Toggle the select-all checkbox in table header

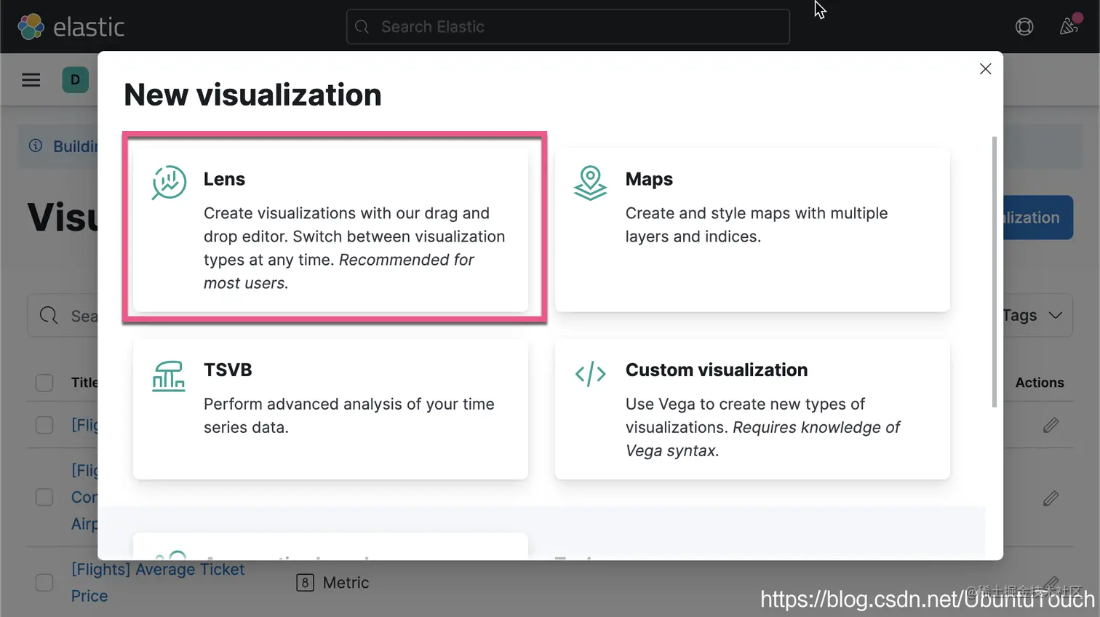coord(44,383)
